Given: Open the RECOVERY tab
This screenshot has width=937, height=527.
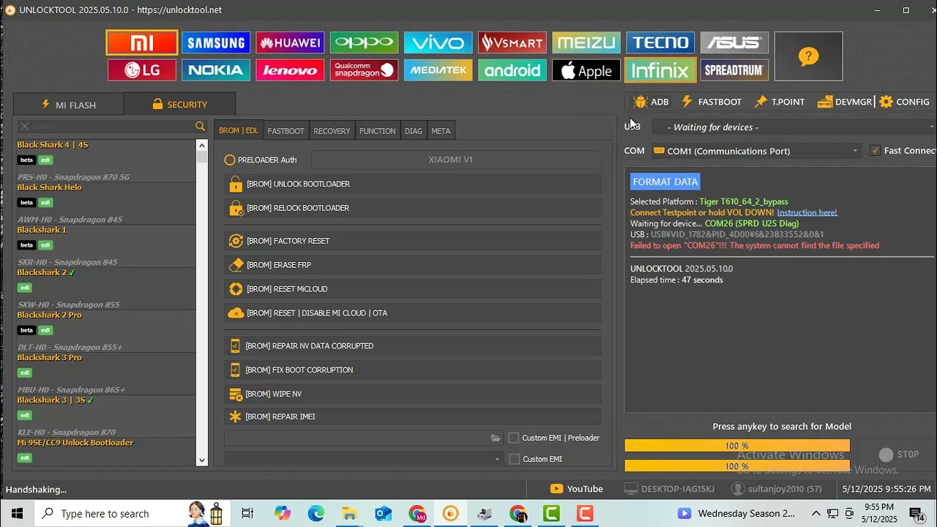Looking at the screenshot, I should [332, 131].
